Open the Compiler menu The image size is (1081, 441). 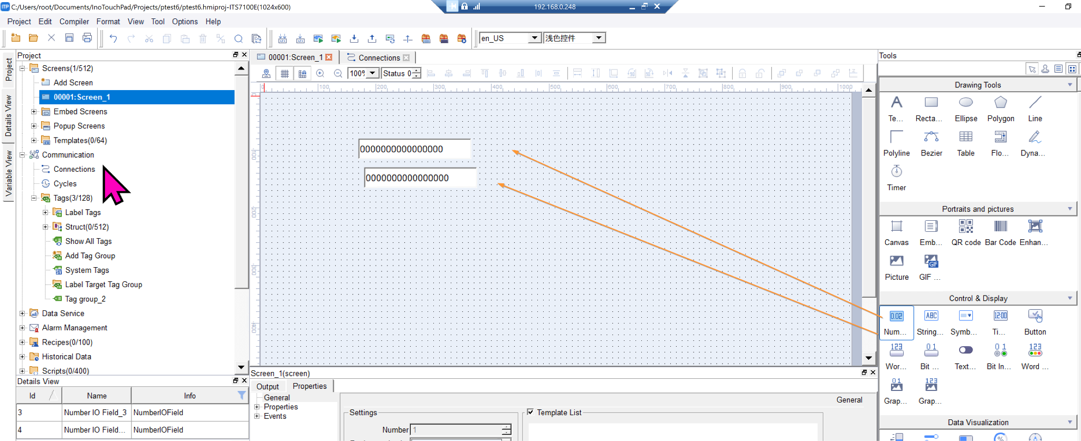pos(74,22)
